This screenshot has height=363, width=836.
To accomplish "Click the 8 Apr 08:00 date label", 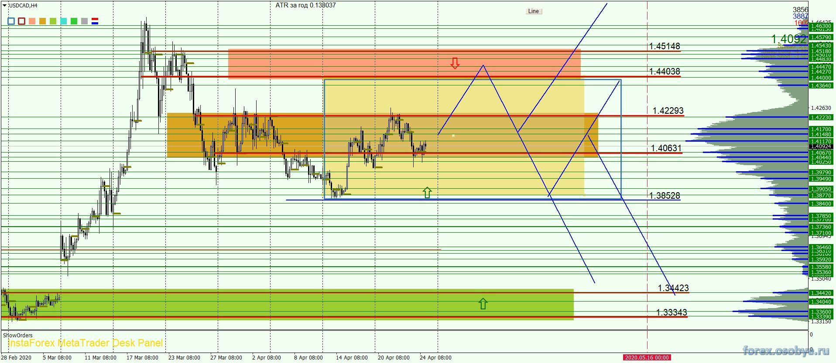I will [x=308, y=358].
